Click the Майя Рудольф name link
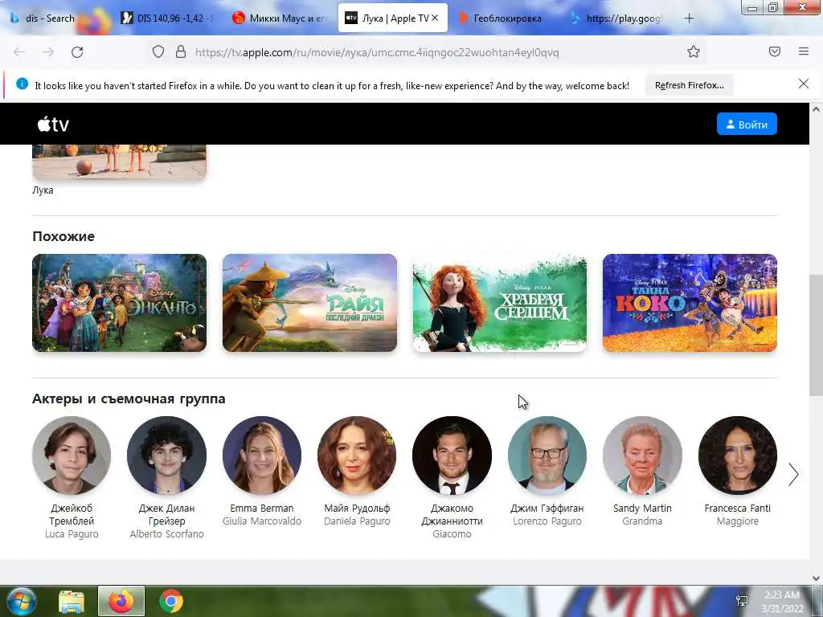Viewport: 823px width, 617px height. pyautogui.click(x=357, y=509)
